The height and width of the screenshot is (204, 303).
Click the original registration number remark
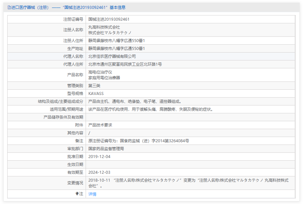(139, 141)
